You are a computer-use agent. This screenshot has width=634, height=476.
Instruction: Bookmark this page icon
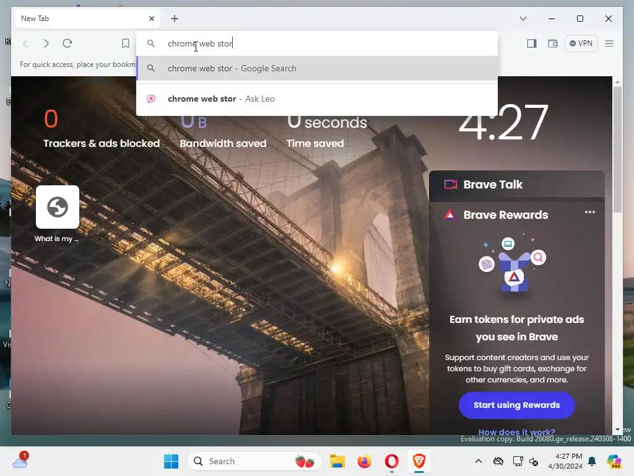click(x=126, y=43)
